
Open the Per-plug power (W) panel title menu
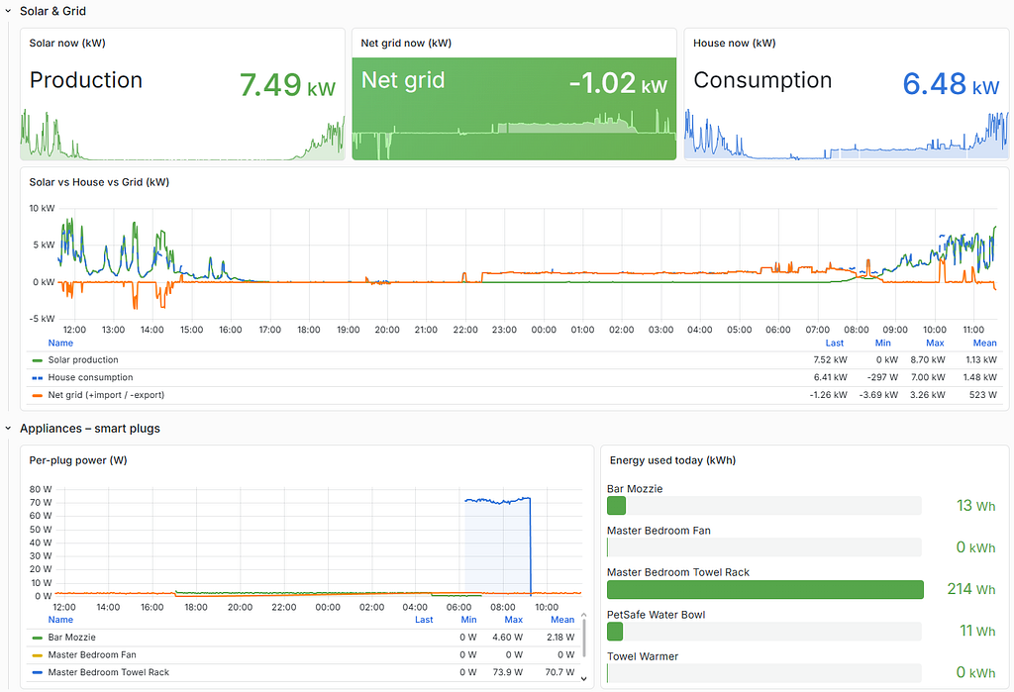78,460
